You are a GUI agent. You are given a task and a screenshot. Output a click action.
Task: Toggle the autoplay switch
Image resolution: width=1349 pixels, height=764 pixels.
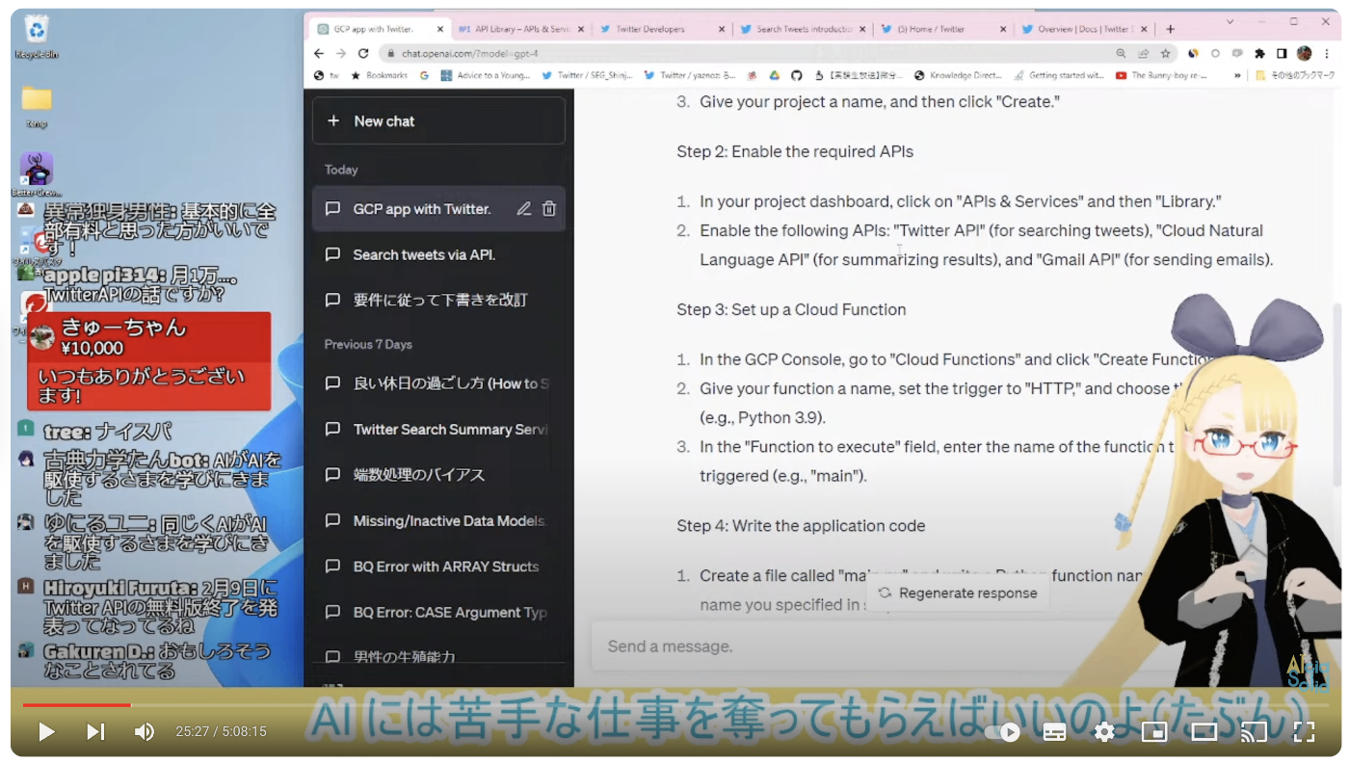point(1004,732)
